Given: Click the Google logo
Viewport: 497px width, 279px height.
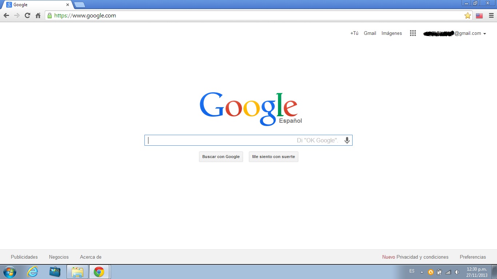Looking at the screenshot, I should pos(249,109).
